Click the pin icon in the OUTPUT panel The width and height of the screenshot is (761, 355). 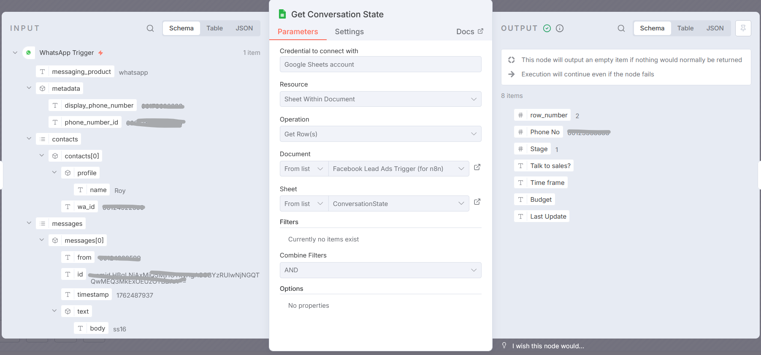pos(743,28)
